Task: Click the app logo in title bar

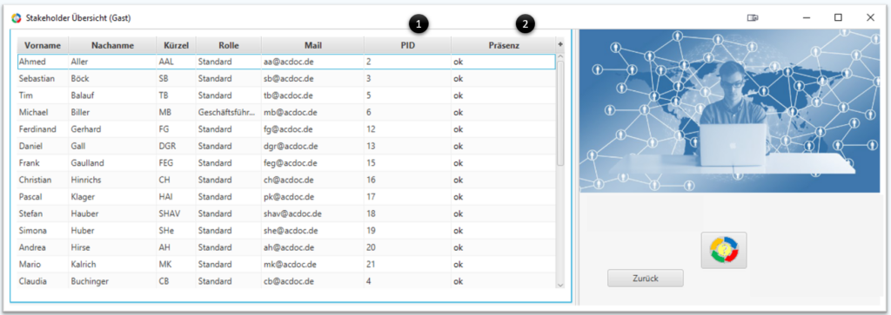Action: coord(16,18)
